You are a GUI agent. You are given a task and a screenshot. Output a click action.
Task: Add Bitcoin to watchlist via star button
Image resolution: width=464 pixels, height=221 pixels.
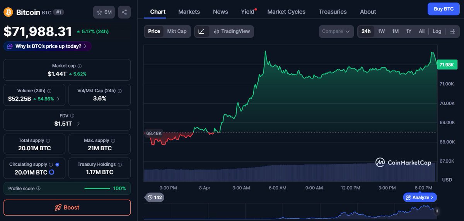pos(104,12)
